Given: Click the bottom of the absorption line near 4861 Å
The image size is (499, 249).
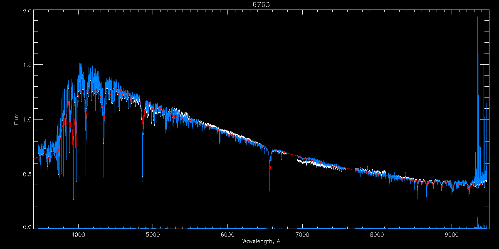Looking at the screenshot, I should (143, 179).
